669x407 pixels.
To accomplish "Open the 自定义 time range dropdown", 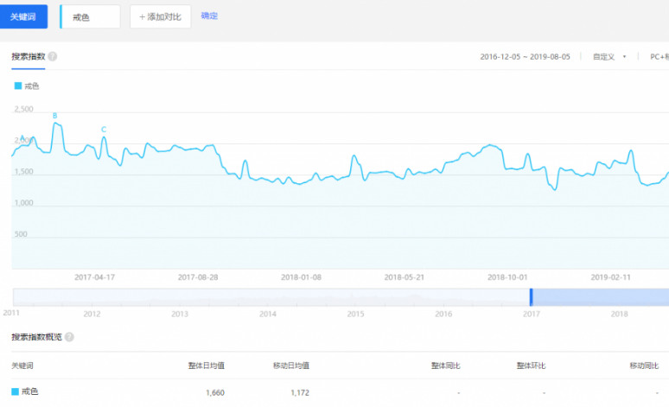I will click(x=608, y=57).
